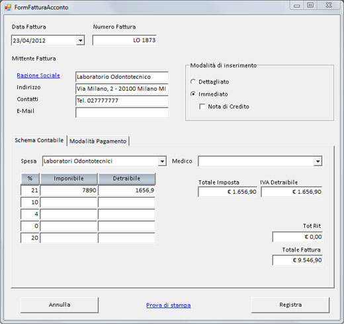Select the Dettagliato radio option

coord(193,82)
